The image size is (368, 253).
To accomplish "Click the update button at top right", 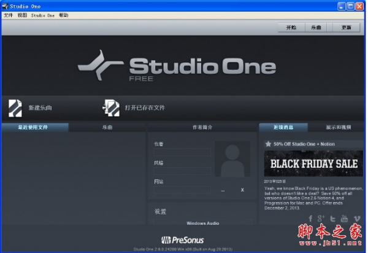I will tap(346, 28).
